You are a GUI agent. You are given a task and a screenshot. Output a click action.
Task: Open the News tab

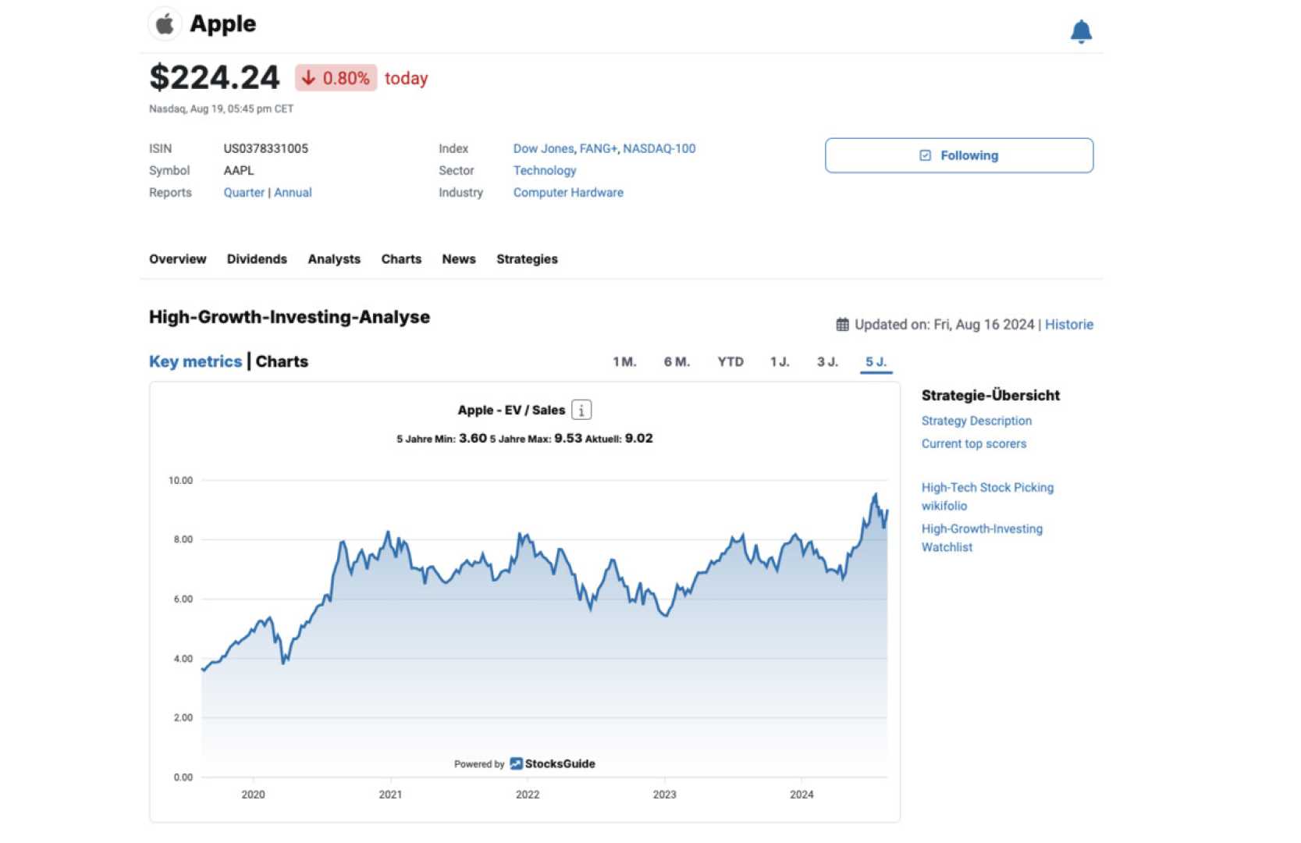click(458, 259)
